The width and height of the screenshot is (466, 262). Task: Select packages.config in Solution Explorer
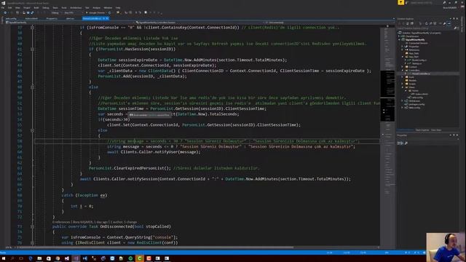click(x=416, y=104)
